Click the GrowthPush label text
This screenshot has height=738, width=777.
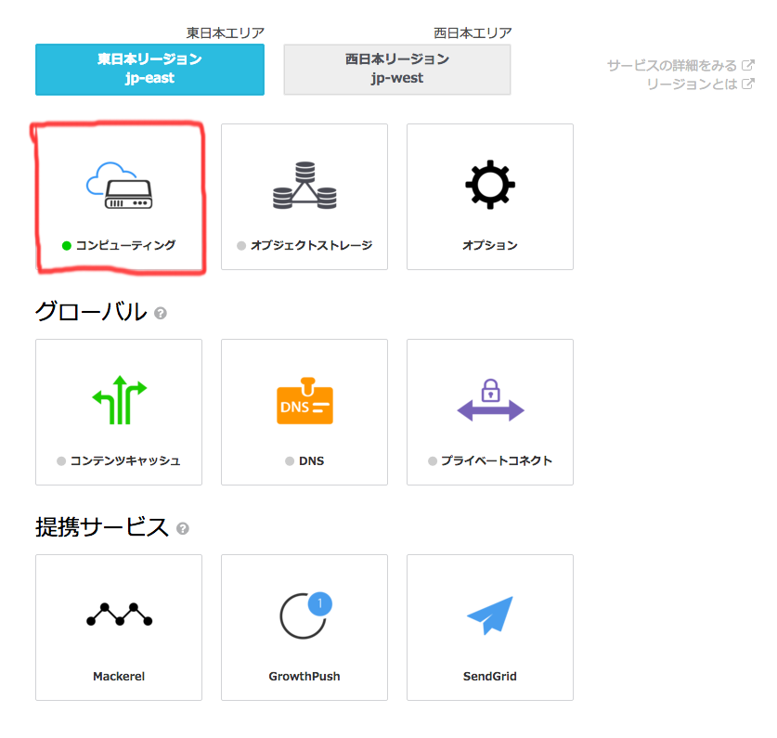click(304, 677)
